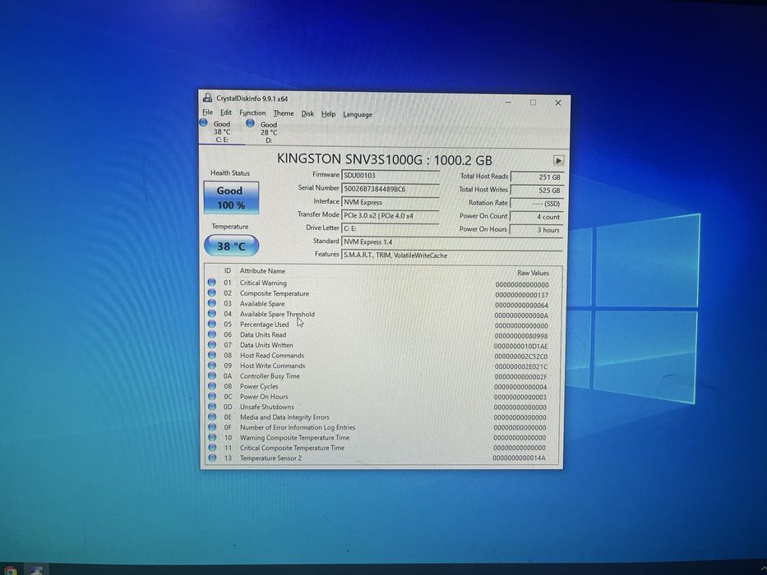Click the status icon for Composite Temperature

(212, 293)
